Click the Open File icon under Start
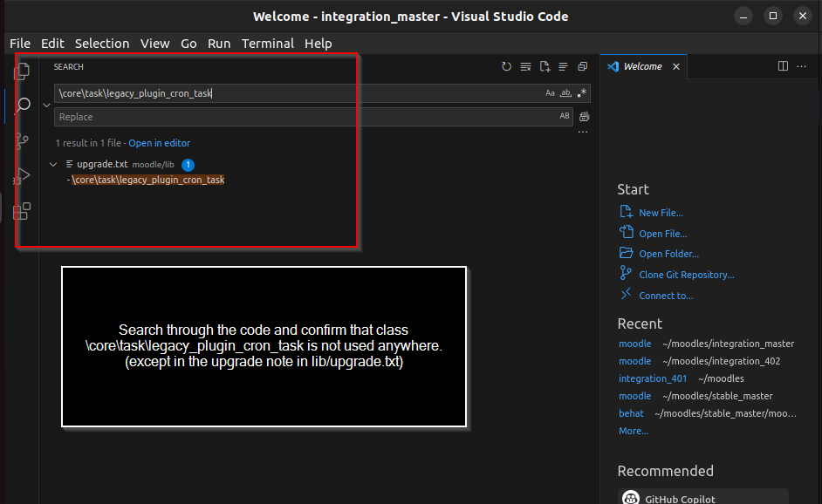This screenshot has width=822, height=504. pos(626,232)
